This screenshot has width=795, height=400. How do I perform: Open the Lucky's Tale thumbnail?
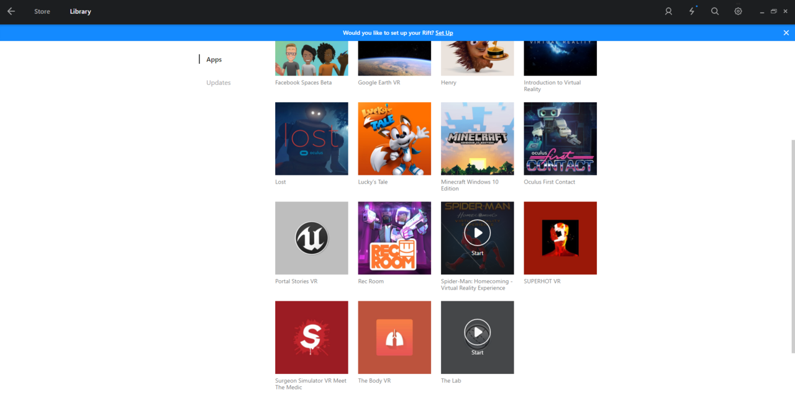coord(394,138)
